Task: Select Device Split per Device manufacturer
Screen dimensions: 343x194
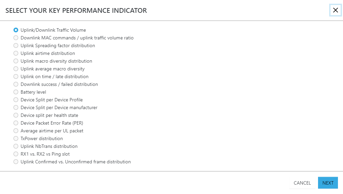Action: point(16,107)
